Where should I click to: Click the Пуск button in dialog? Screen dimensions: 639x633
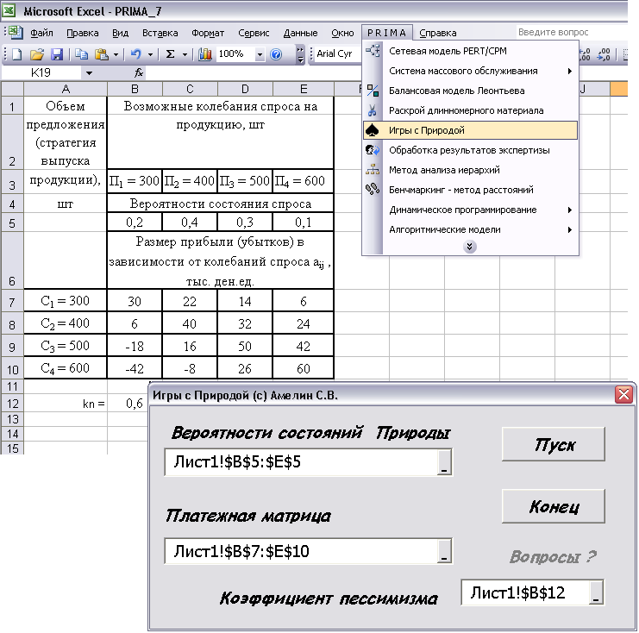click(554, 444)
